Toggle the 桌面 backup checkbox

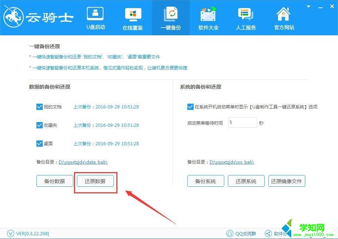pyautogui.click(x=39, y=143)
